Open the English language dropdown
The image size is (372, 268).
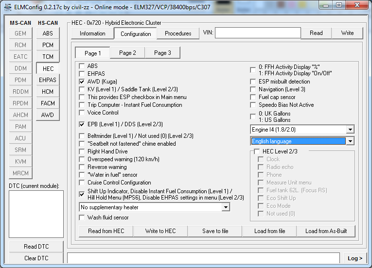(350, 141)
